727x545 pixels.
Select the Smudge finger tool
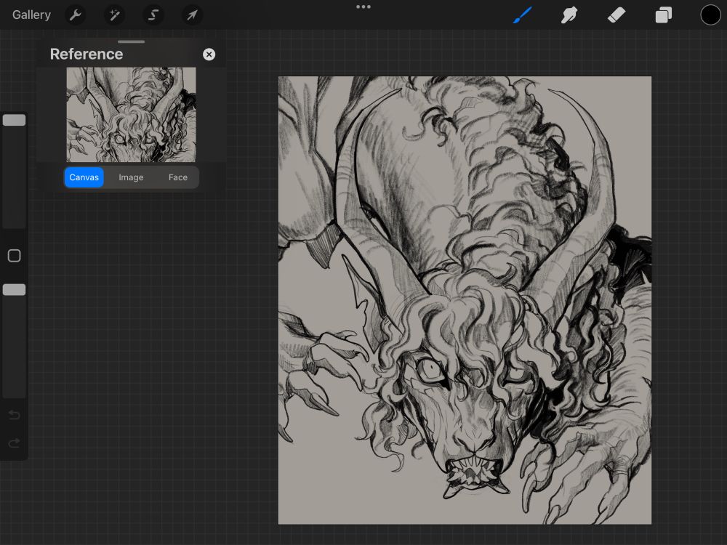(569, 15)
